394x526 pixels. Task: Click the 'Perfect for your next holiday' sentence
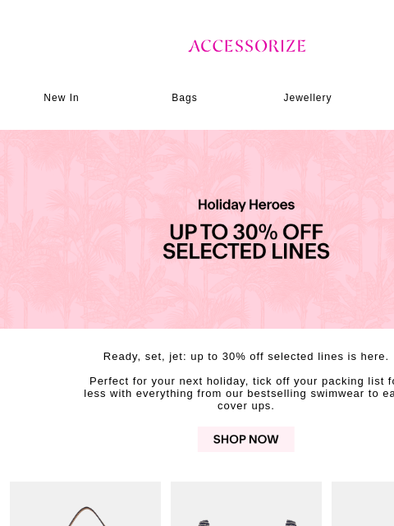point(241,381)
